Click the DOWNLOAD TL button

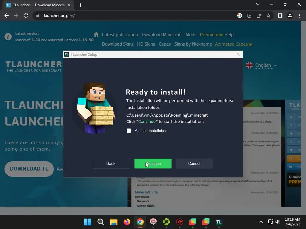[29, 169]
